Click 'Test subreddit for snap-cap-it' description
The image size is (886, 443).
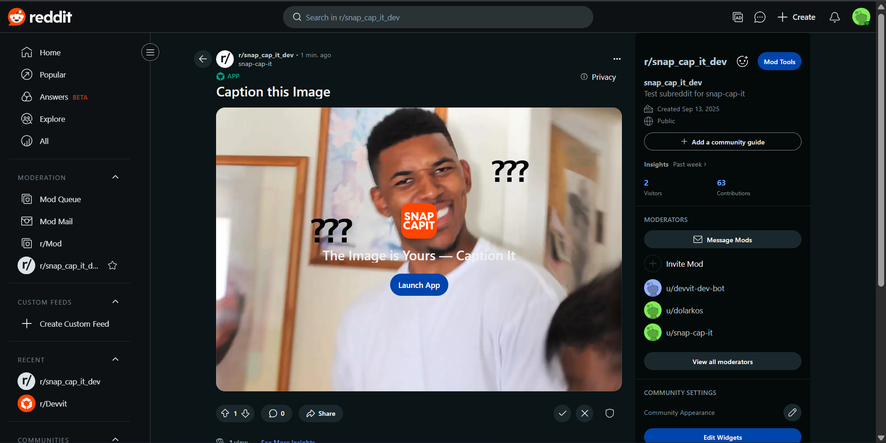coord(694,94)
